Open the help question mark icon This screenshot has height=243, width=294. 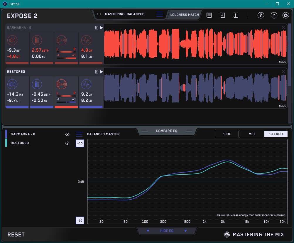[x=274, y=15]
